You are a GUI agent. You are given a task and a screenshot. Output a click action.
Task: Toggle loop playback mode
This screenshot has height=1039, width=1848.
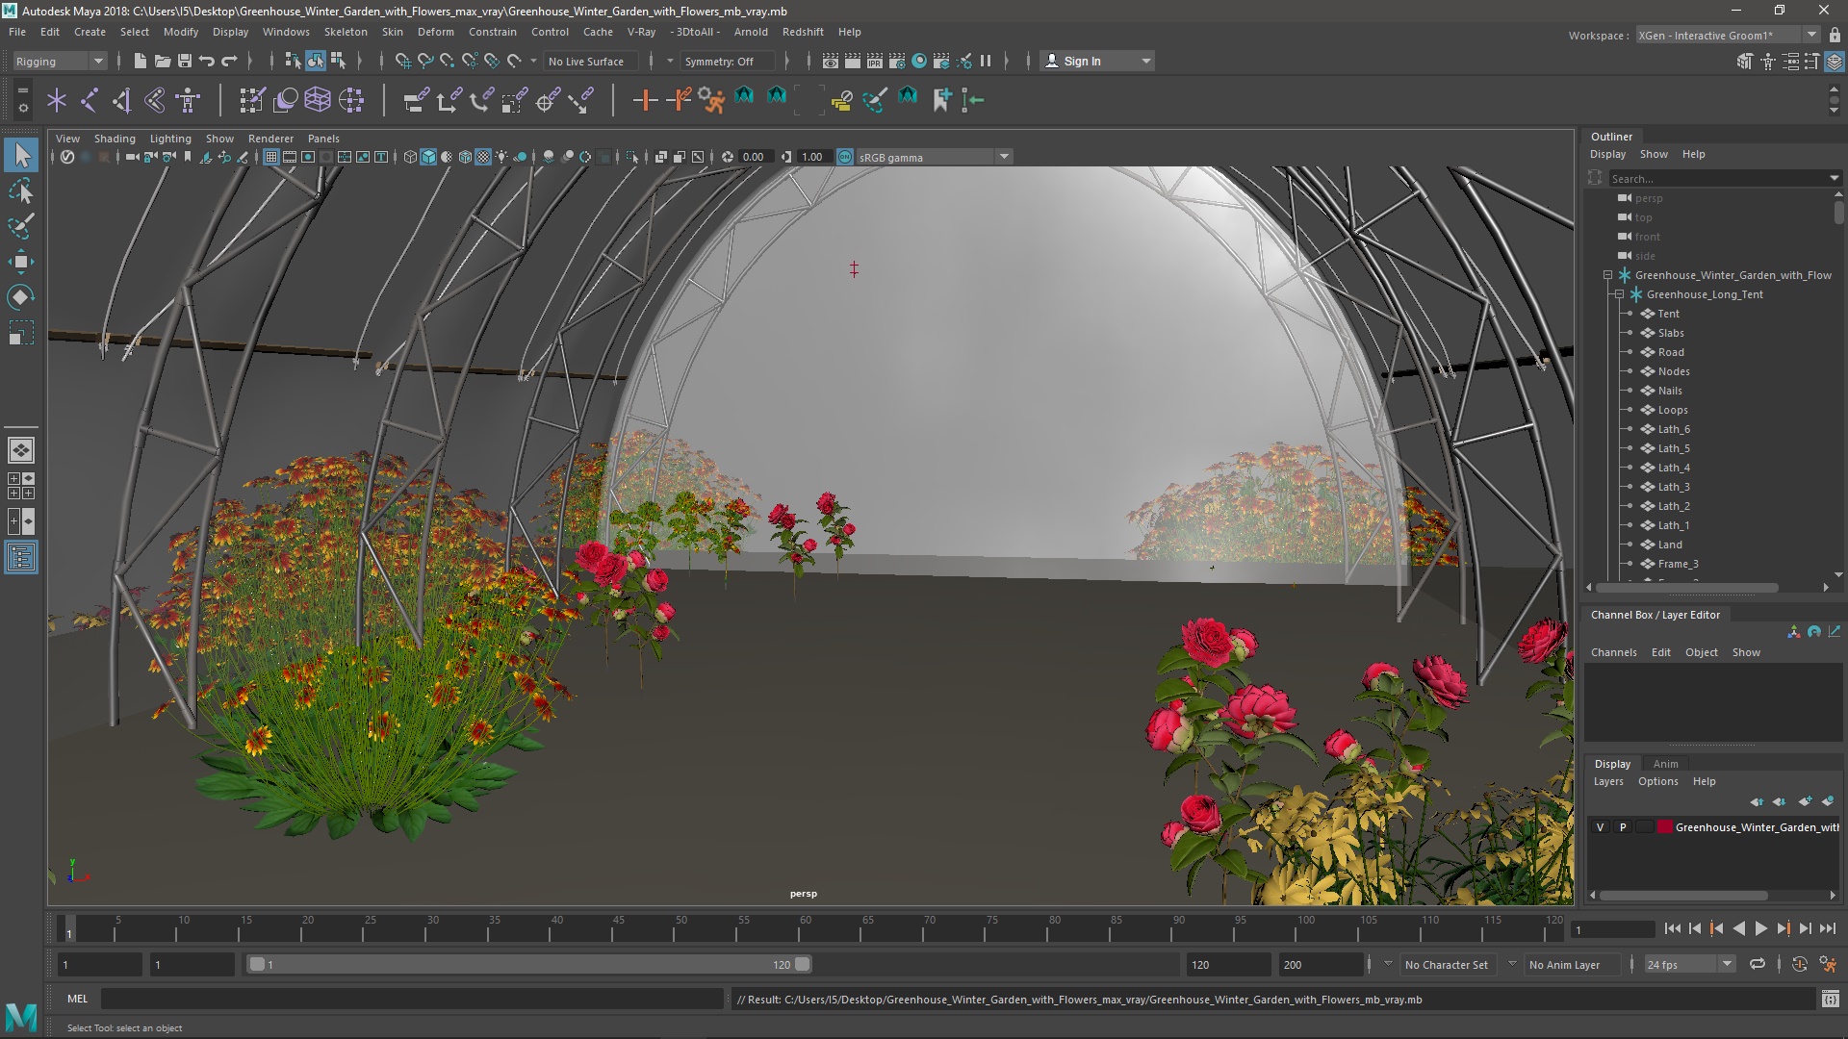click(1758, 964)
